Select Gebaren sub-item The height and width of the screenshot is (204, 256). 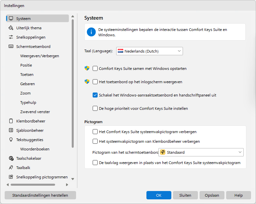[28, 84]
